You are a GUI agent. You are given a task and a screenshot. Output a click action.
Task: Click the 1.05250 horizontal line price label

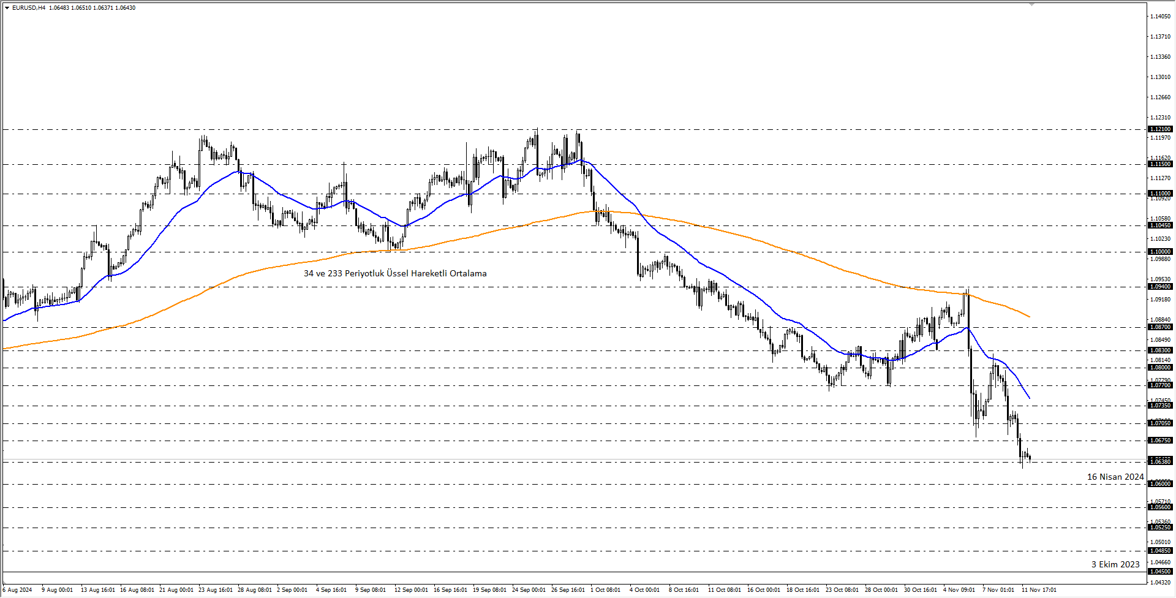(x=1160, y=528)
